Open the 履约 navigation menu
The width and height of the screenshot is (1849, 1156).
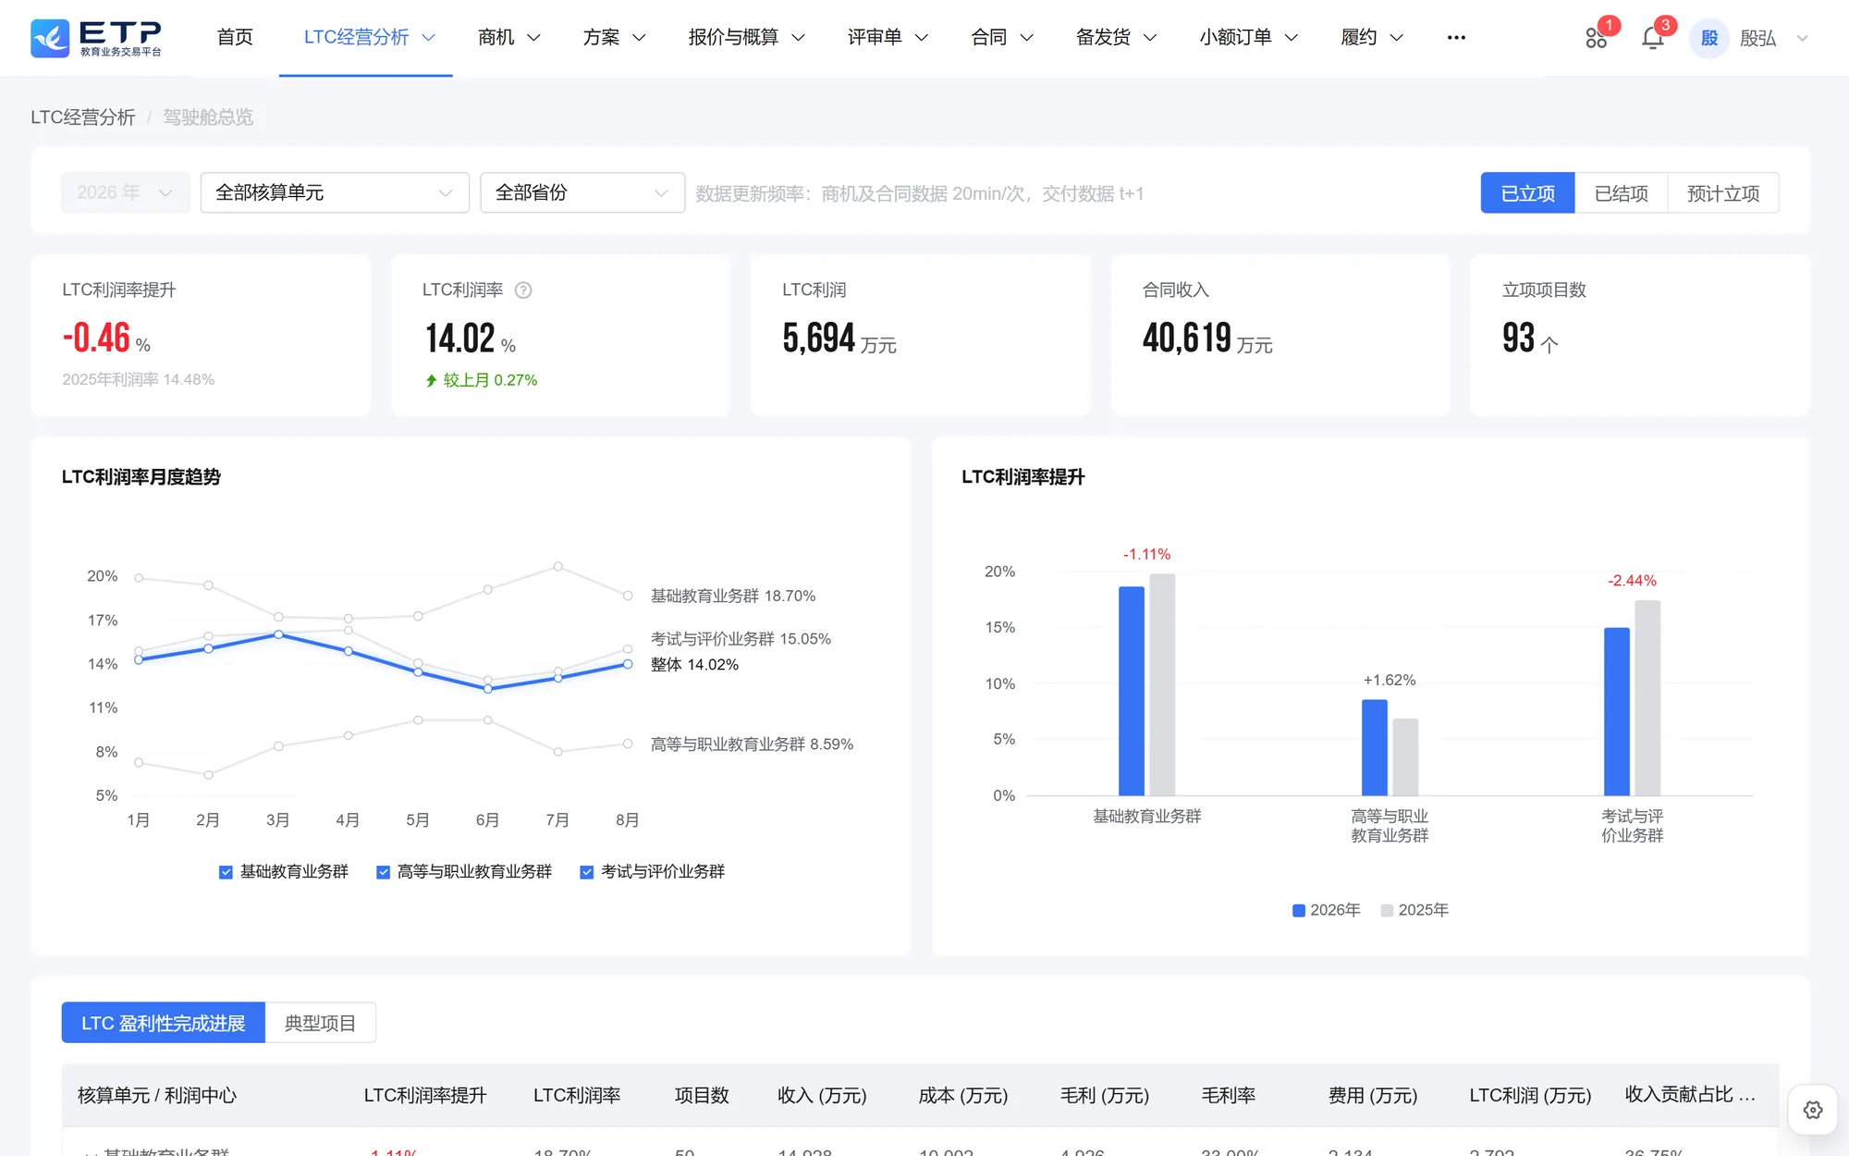pyautogui.click(x=1372, y=38)
